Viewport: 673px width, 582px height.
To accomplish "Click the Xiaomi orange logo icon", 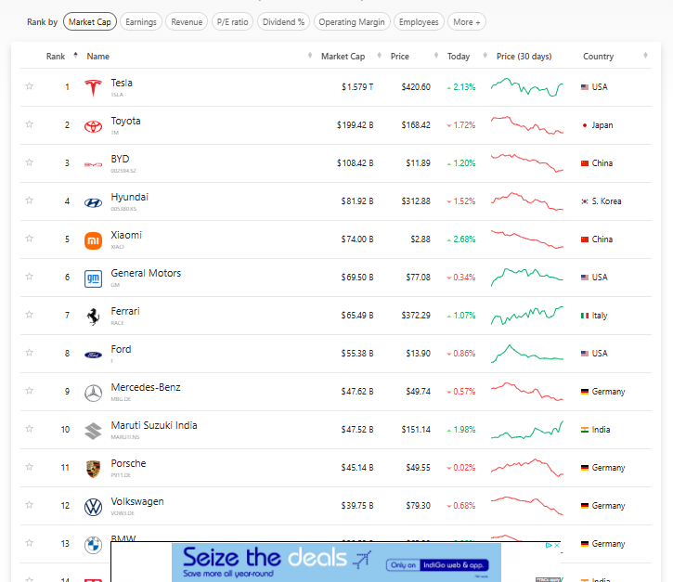I will (93, 240).
